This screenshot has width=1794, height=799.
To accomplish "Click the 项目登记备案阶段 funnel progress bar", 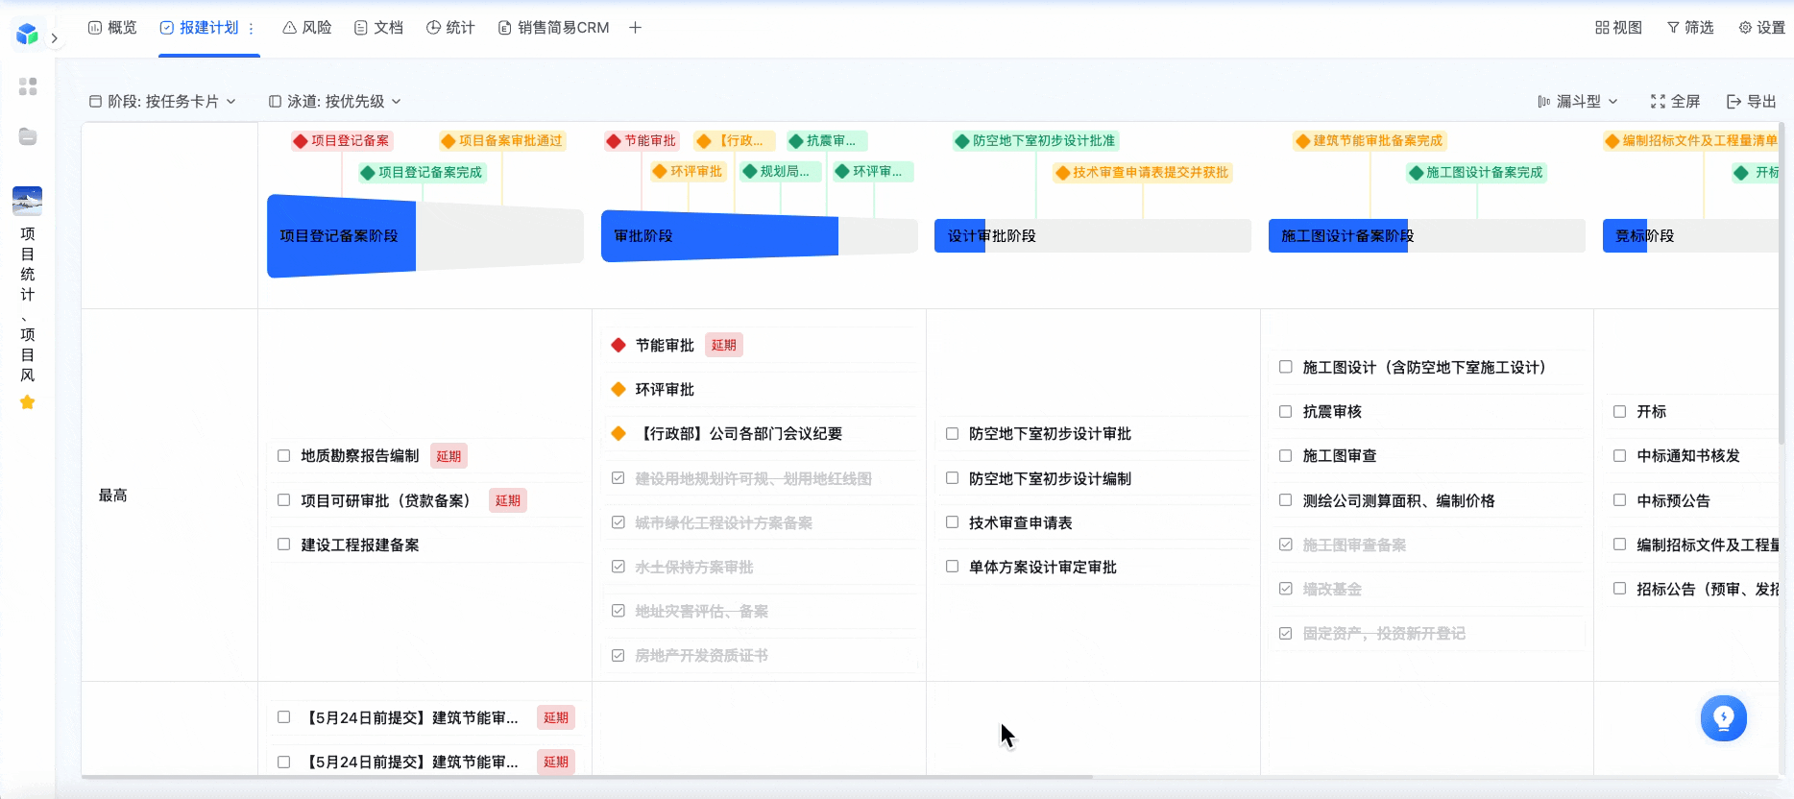I will click(425, 236).
